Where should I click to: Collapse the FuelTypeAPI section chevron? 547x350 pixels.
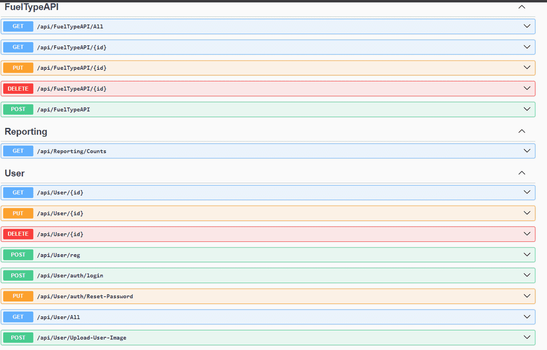pos(522,7)
